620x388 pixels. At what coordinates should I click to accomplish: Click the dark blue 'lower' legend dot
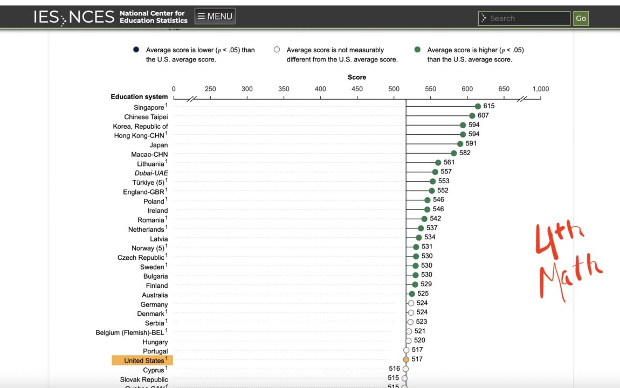pos(136,50)
